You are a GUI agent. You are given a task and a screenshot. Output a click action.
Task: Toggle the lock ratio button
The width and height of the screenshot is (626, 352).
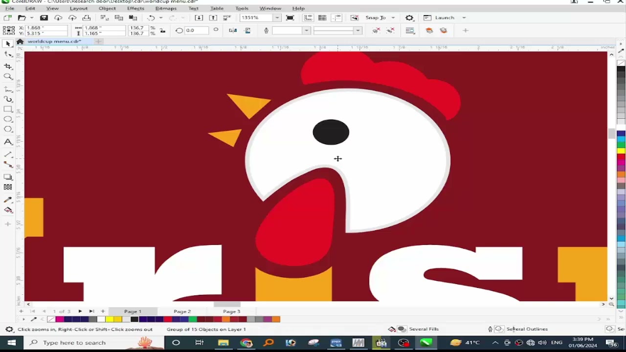[x=162, y=30]
